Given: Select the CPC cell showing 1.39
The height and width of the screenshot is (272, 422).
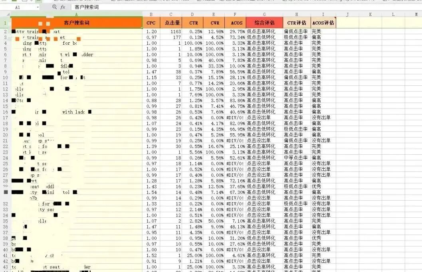Looking at the screenshot, I should pos(151,146).
